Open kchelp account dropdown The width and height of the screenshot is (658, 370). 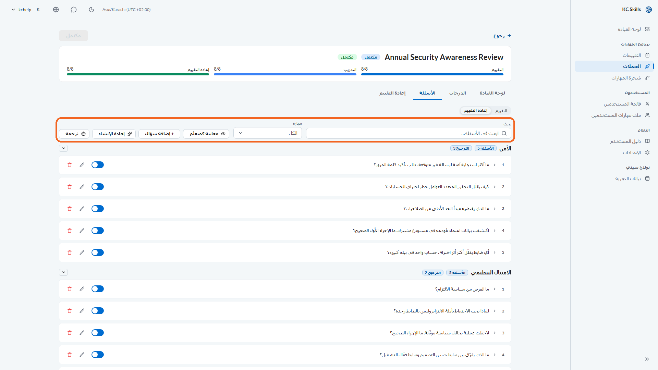click(x=26, y=10)
